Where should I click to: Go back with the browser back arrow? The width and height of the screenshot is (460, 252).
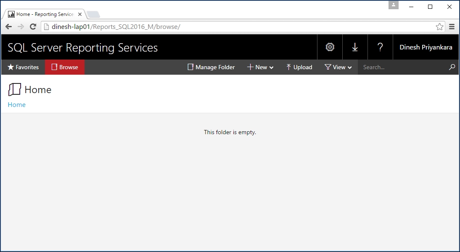(8, 27)
